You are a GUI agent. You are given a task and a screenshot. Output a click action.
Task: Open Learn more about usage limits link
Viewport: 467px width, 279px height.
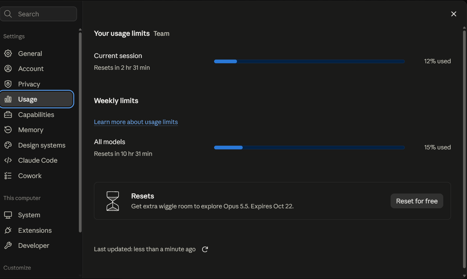(136, 122)
